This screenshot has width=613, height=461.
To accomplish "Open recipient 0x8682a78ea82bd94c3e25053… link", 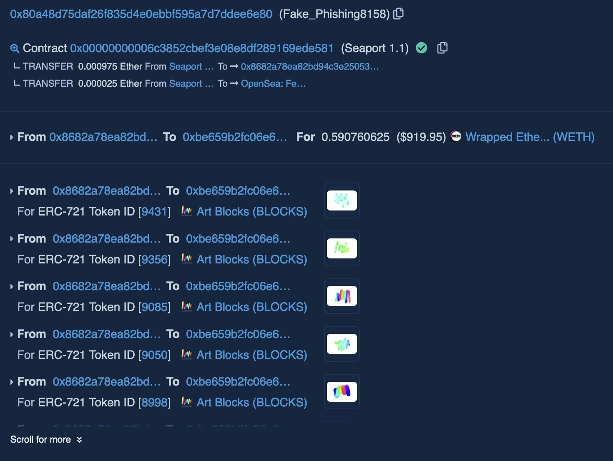I will click(x=310, y=66).
